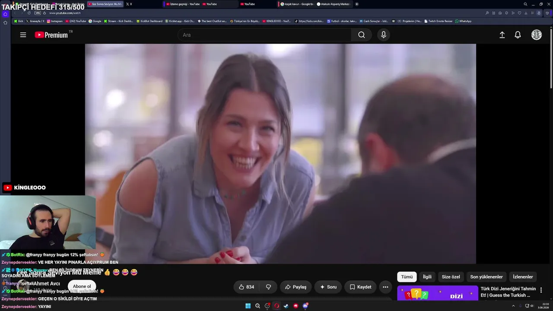Click the 'Paylaş' share button
553x311 pixels.
(296, 287)
